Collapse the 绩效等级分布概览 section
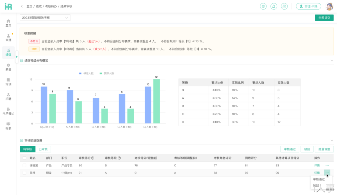Screen dimensions: 337x195 tap(332, 61)
